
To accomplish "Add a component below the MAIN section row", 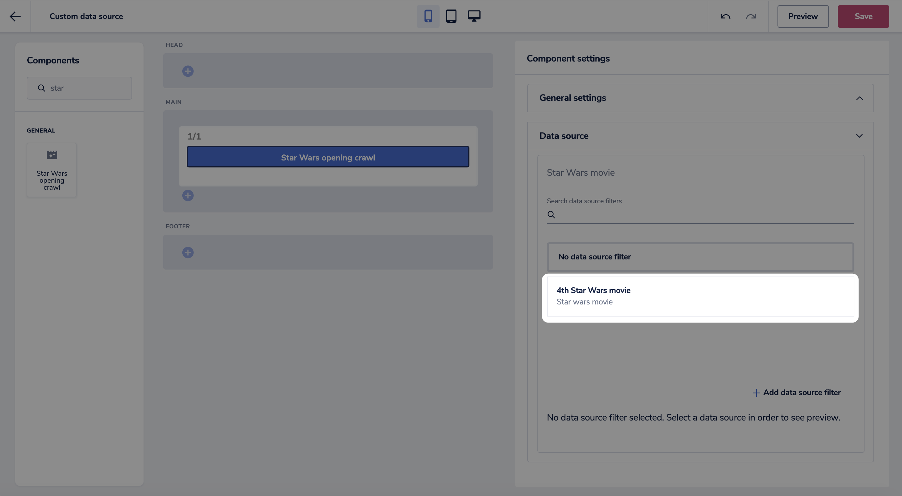I will tap(188, 195).
